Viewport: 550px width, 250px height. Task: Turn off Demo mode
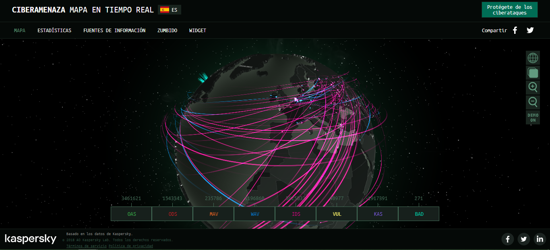(x=533, y=118)
